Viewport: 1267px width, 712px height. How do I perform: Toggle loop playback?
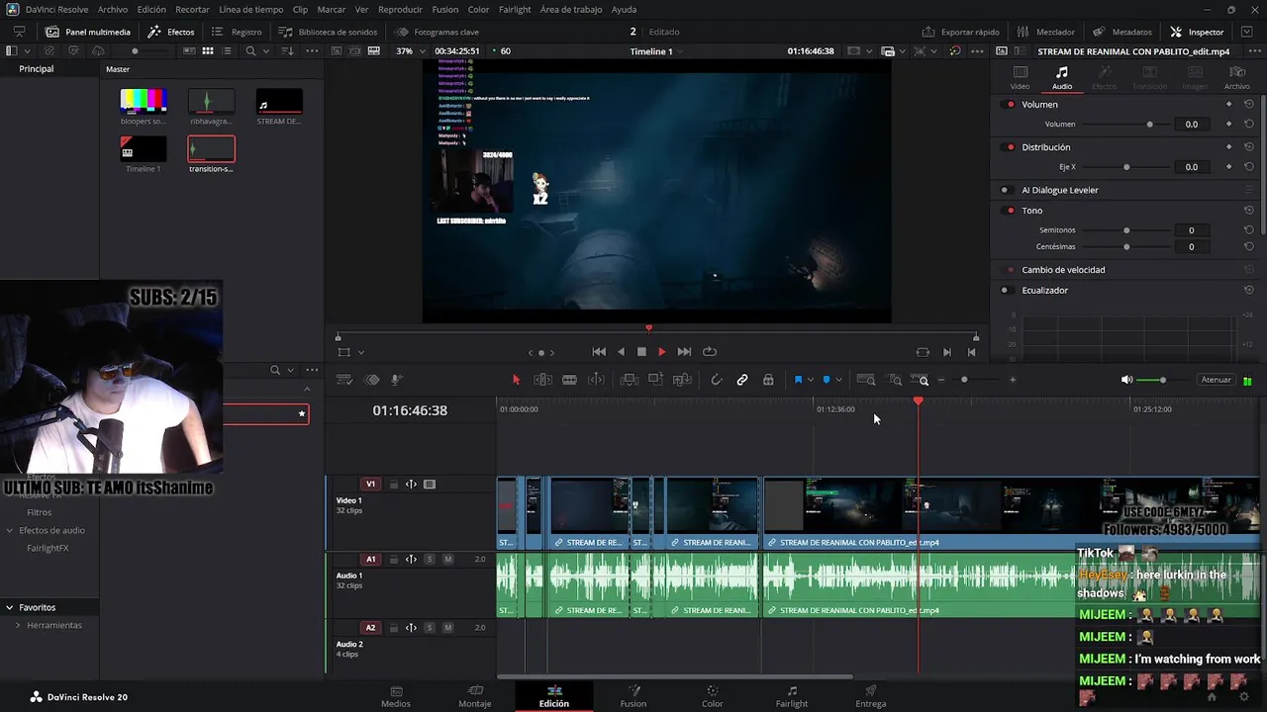coord(710,352)
